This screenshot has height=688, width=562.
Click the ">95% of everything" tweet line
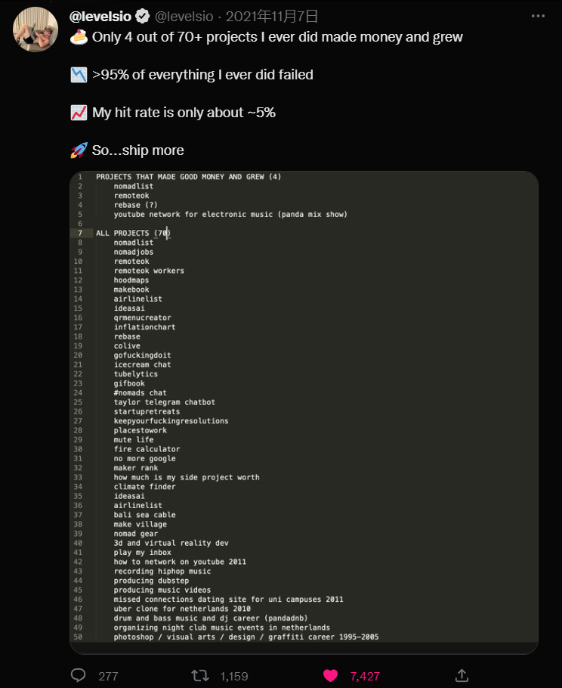click(x=202, y=74)
